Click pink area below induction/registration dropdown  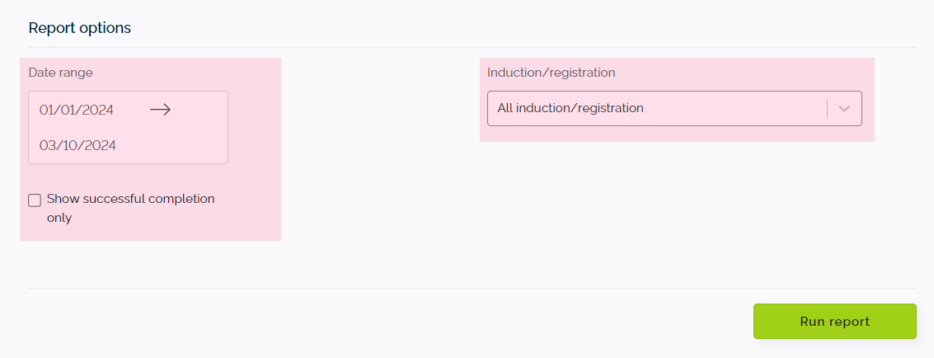point(674,134)
